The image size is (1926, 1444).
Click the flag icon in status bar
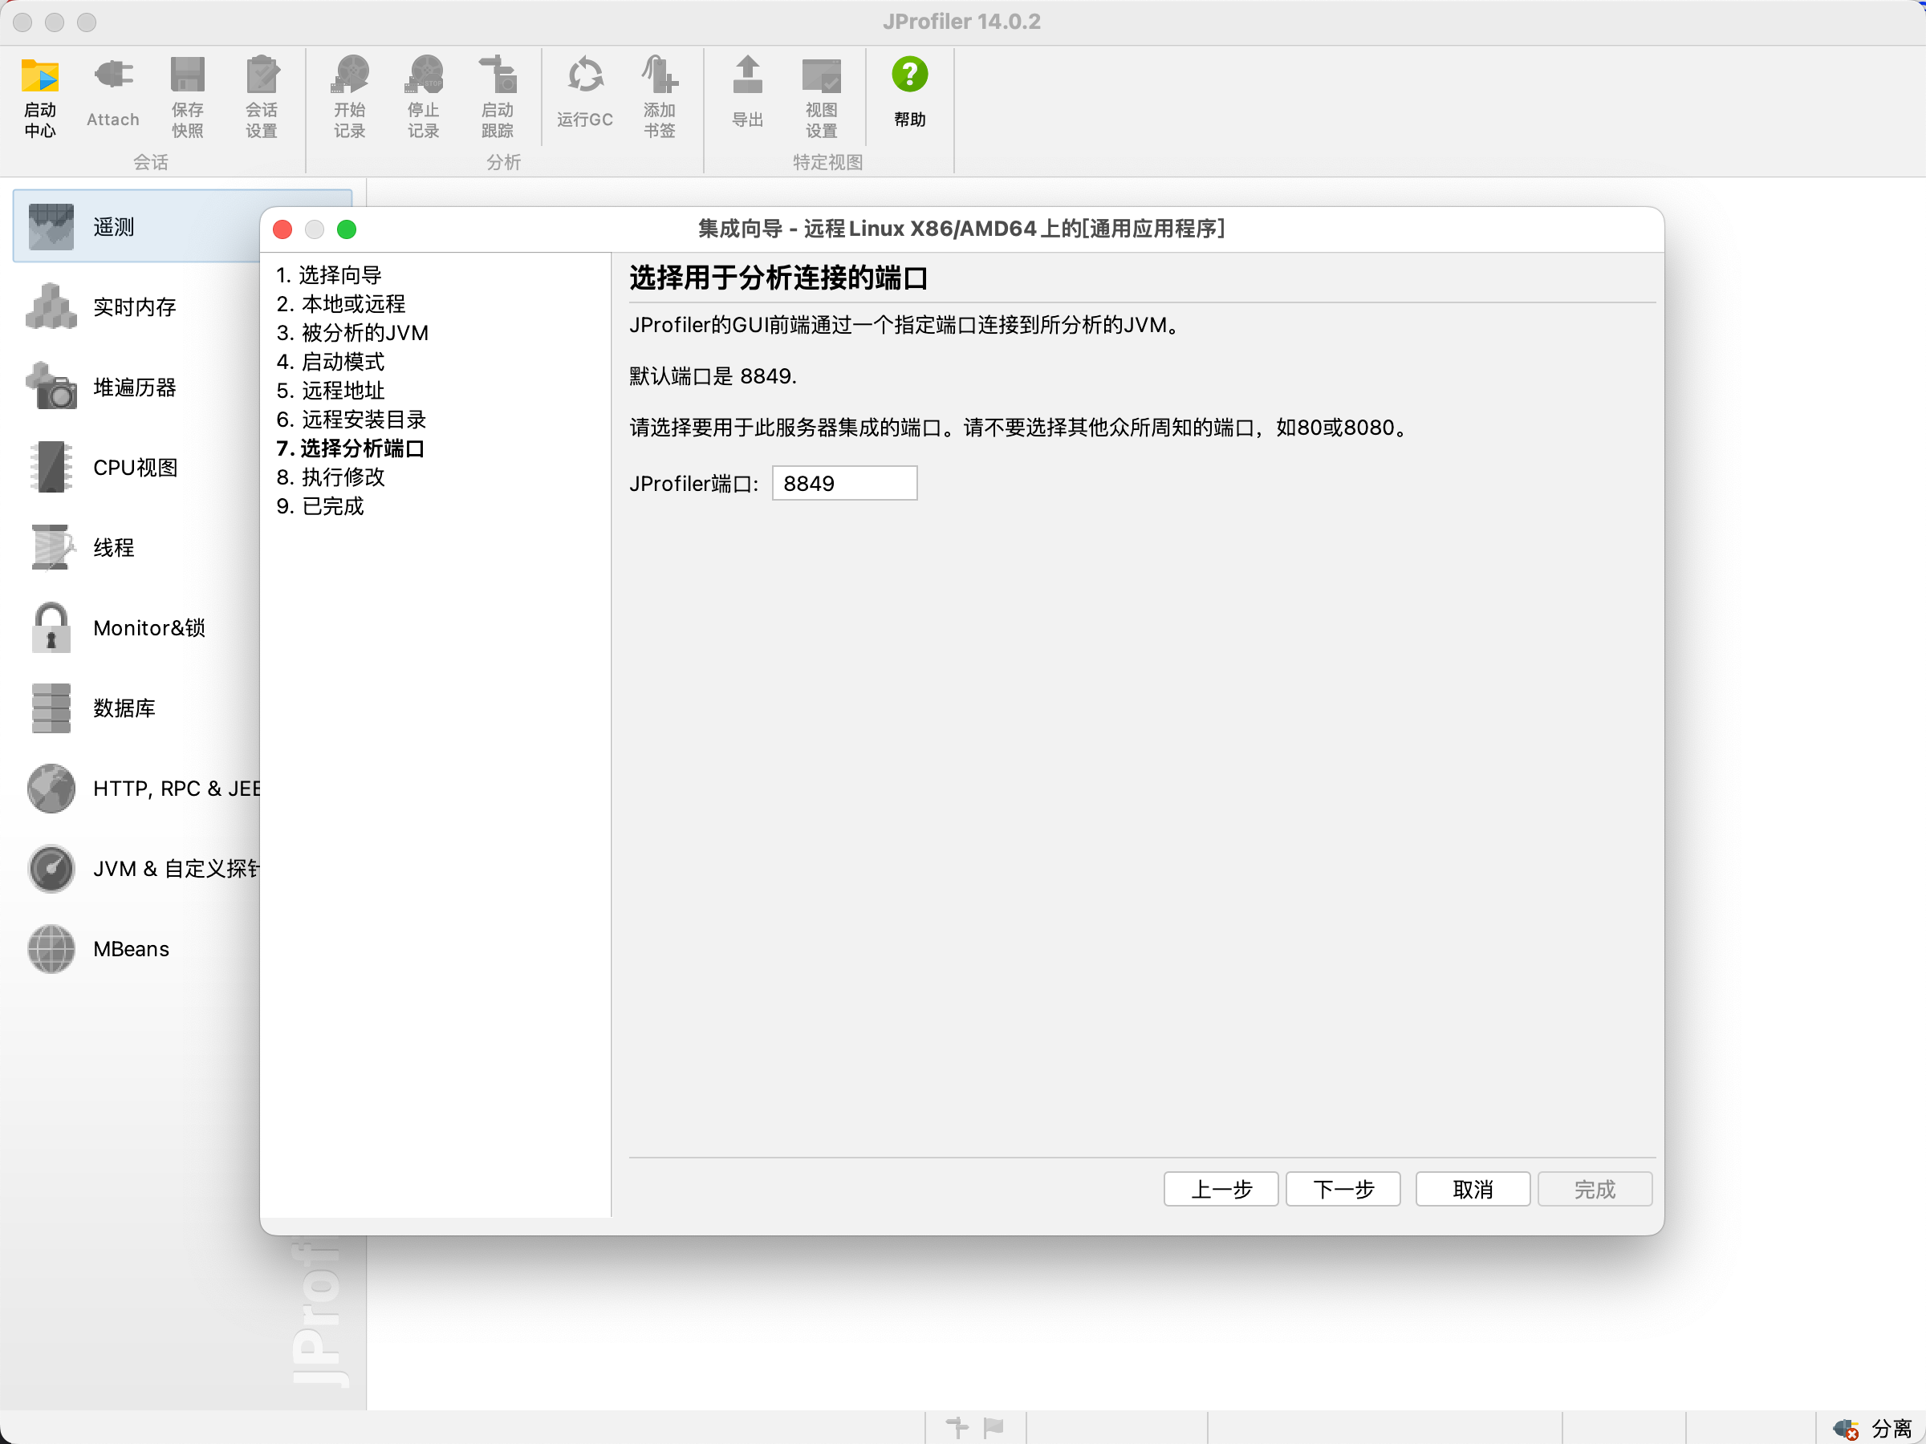(993, 1426)
